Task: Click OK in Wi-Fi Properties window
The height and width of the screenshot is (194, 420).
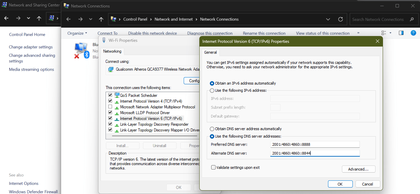Action: pos(179,188)
